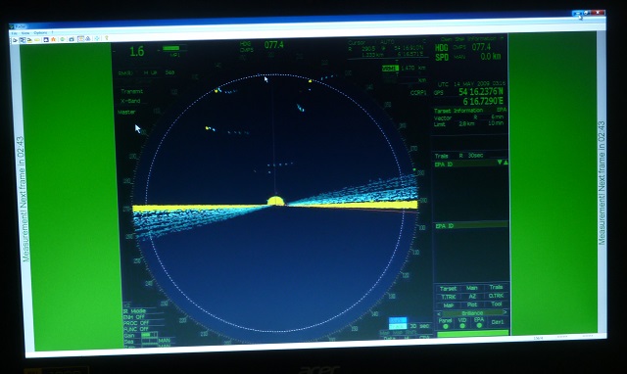Image resolution: width=627 pixels, height=374 pixels.
Task: Click the Brilliance left arrow
Action: 439,314
